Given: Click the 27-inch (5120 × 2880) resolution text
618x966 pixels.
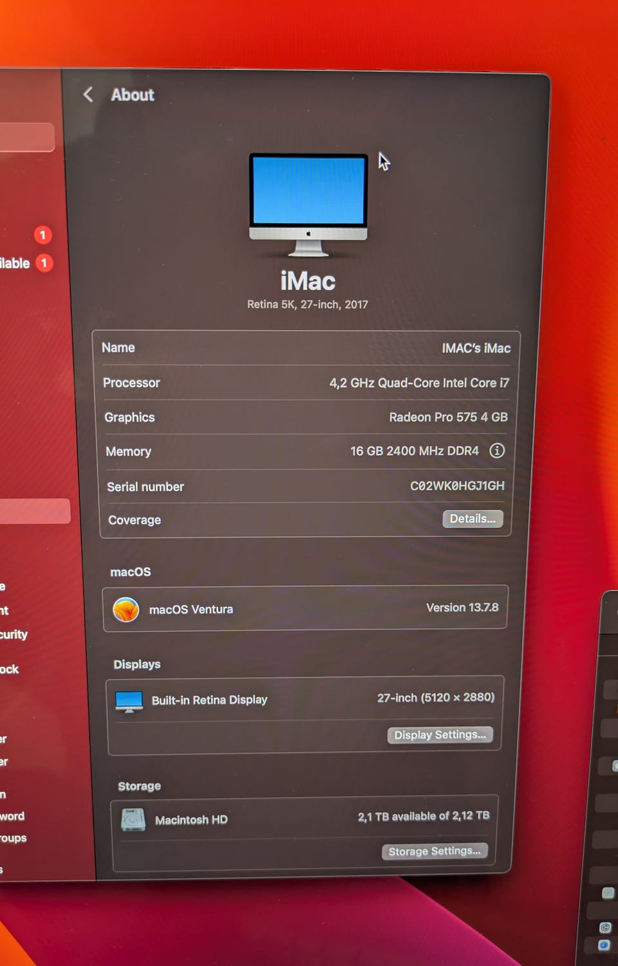Looking at the screenshot, I should (x=436, y=698).
